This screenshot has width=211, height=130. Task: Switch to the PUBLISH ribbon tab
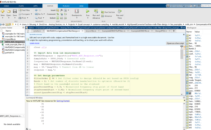(x=66, y=6)
